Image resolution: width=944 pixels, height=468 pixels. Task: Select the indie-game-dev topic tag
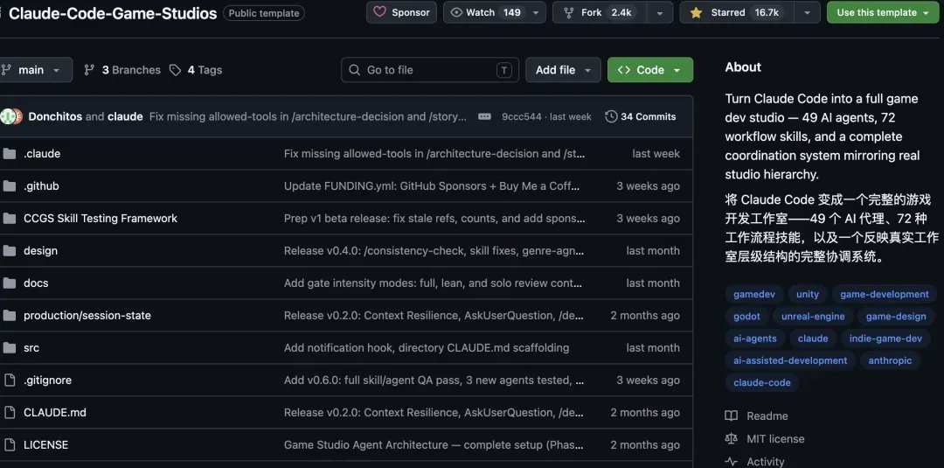885,339
